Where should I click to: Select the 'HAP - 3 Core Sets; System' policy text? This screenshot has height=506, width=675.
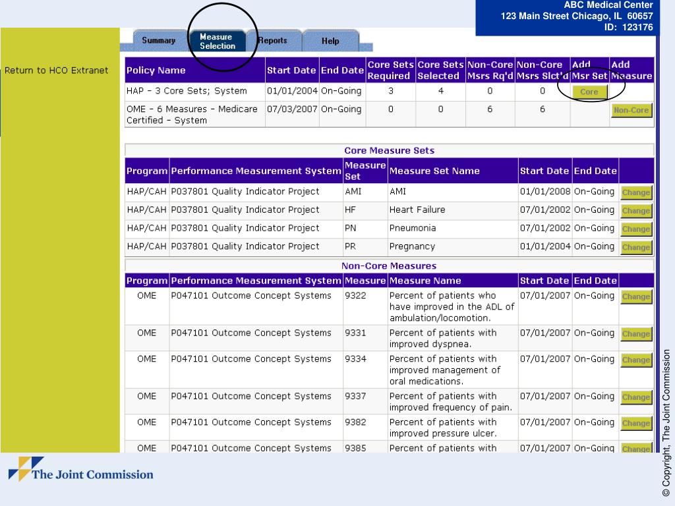(187, 91)
